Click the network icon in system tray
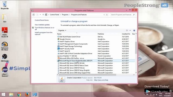The width and height of the screenshot is (173, 97). click(x=154, y=95)
